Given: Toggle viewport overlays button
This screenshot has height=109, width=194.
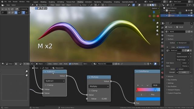Looking at the screenshot, I should coord(139,5).
